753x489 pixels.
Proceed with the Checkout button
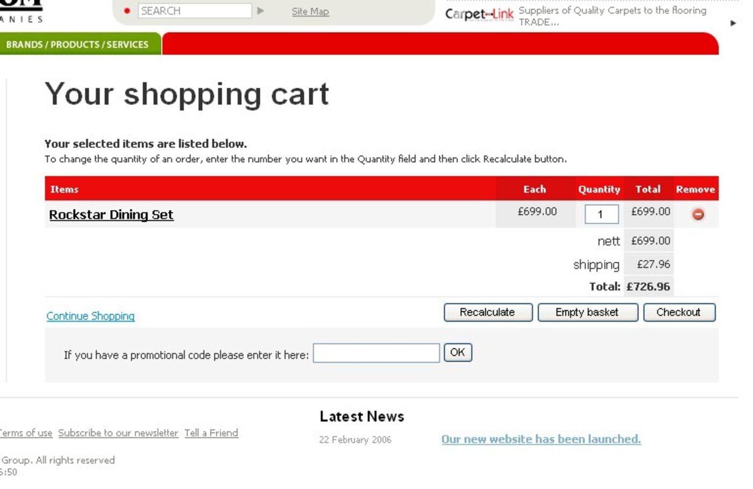point(680,312)
